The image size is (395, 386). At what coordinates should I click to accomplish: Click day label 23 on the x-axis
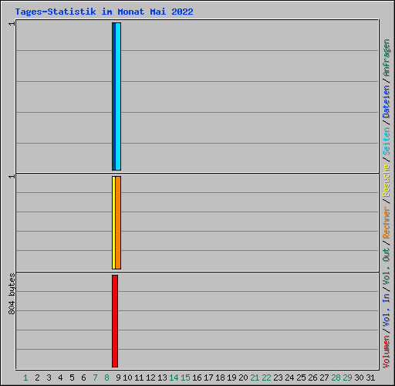[x=278, y=378]
